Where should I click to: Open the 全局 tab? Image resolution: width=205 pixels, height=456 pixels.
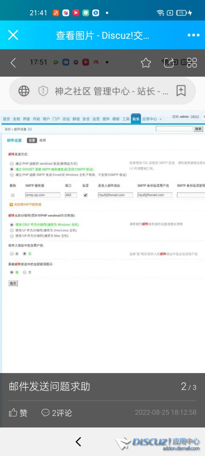tap(16, 119)
